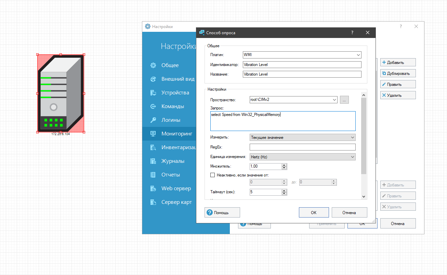The height and width of the screenshot is (275, 447).
Task: Click into the Запрос query text area
Action: (x=283, y=121)
